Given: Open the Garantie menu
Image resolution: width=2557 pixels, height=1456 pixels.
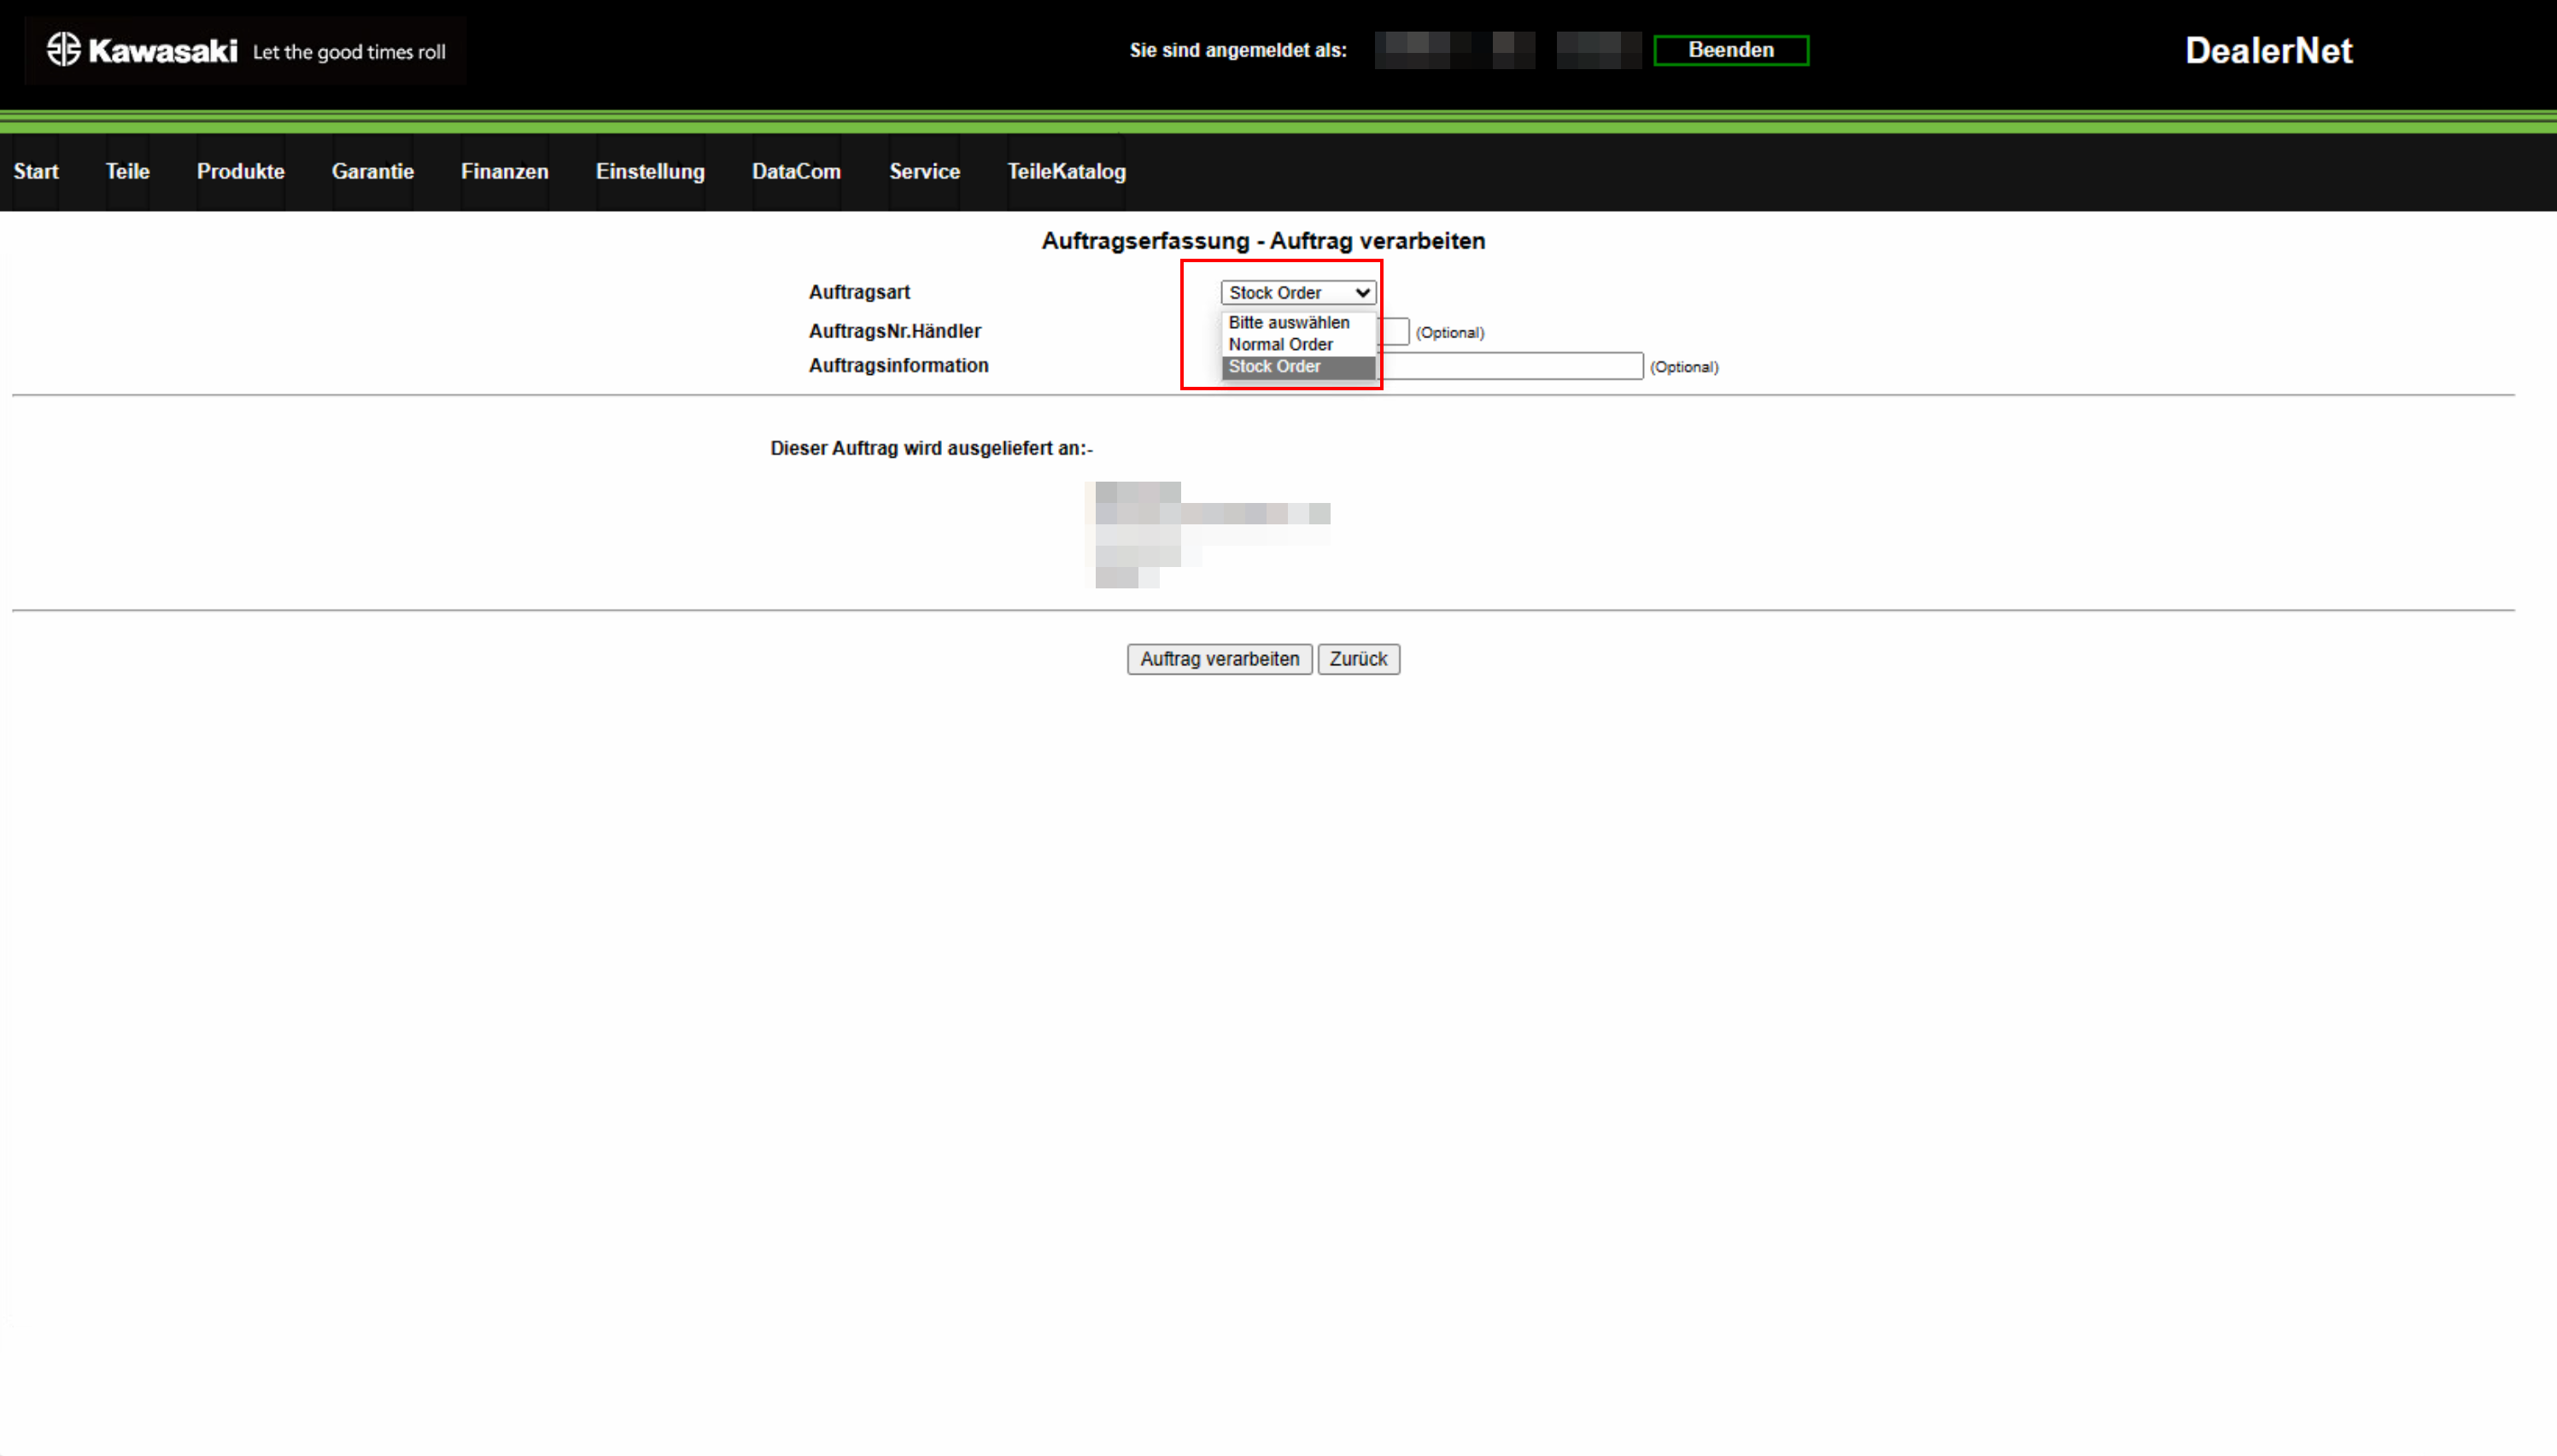Looking at the screenshot, I should pos(373,171).
